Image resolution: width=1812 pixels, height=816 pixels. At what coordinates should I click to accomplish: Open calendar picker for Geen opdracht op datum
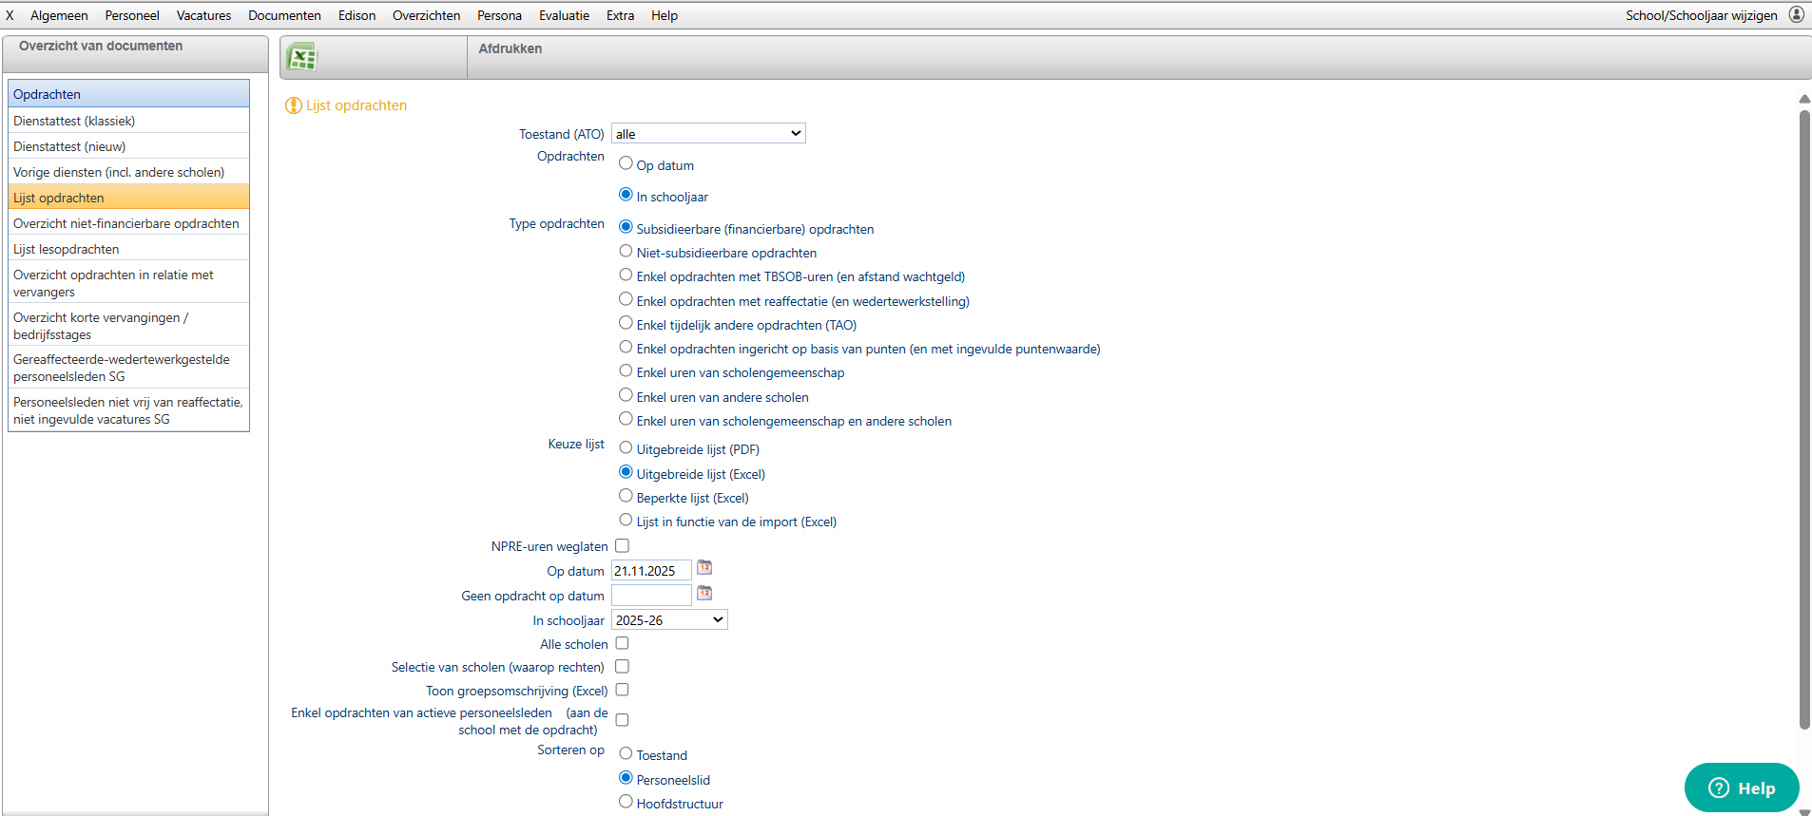click(x=704, y=593)
